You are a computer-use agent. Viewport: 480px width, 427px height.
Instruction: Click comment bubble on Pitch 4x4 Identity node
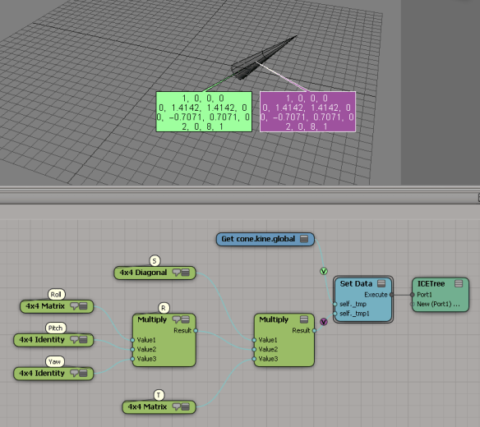coord(74,340)
